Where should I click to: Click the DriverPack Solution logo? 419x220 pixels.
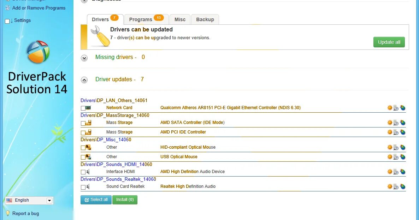[38, 52]
